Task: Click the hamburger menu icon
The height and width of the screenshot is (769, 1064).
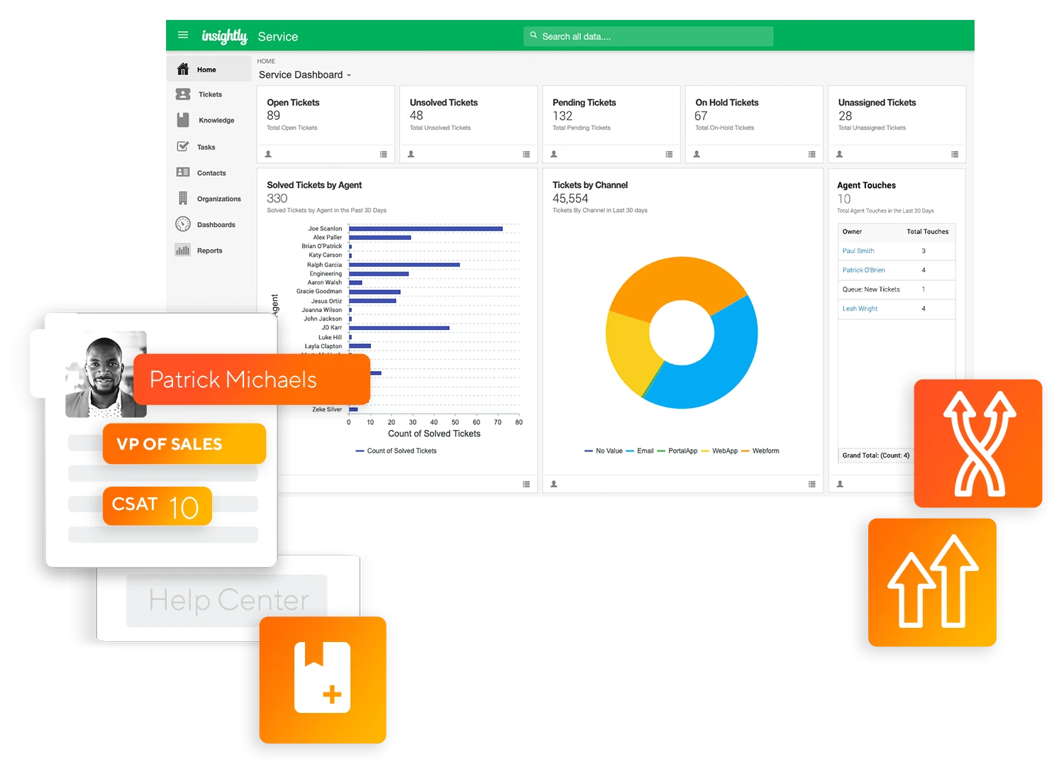Action: click(x=183, y=35)
